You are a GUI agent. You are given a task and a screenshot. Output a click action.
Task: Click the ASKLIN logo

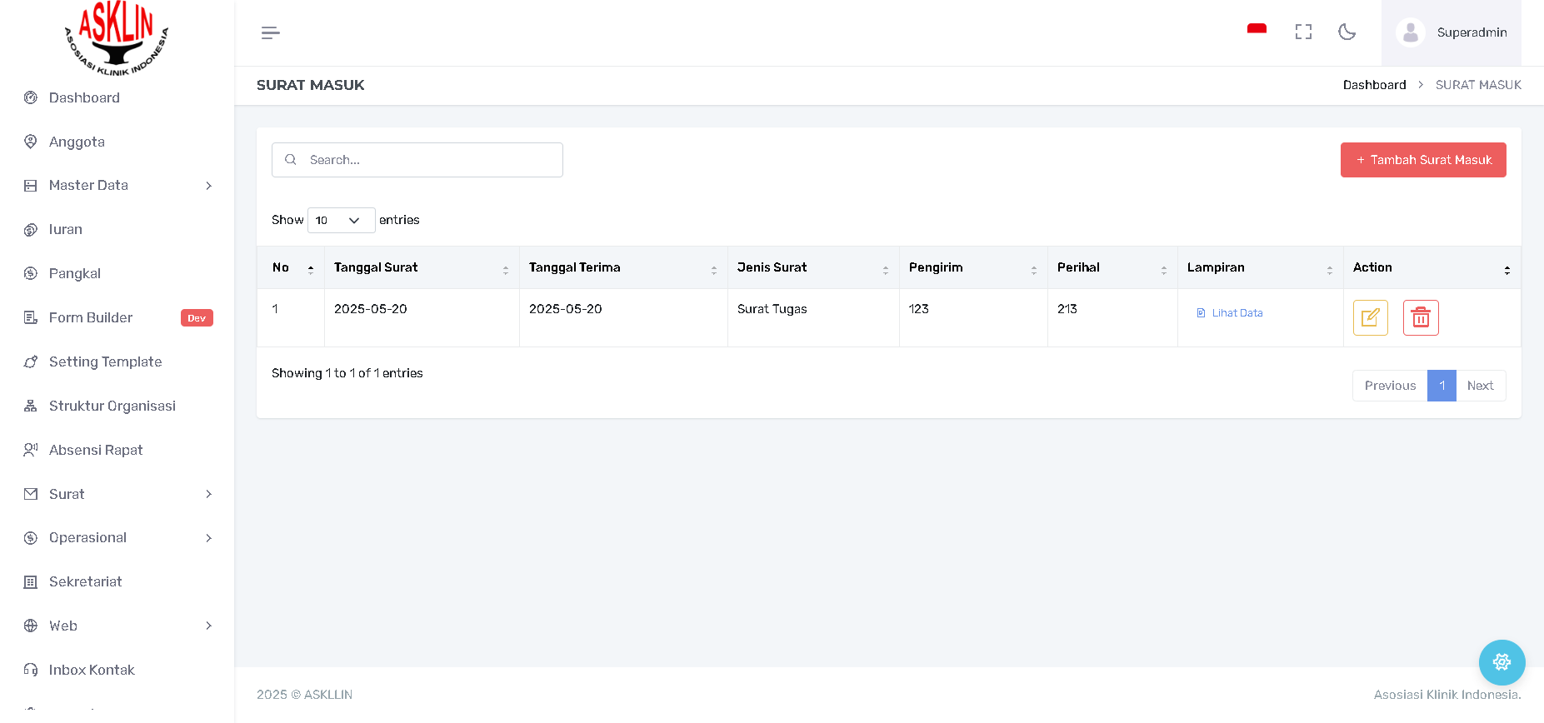117,37
